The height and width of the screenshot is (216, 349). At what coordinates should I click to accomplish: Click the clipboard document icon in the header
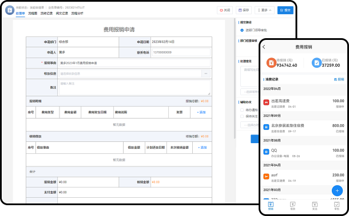point(10,10)
